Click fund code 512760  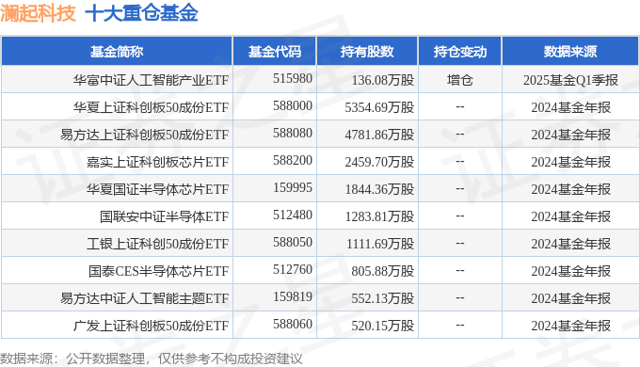pyautogui.click(x=293, y=269)
